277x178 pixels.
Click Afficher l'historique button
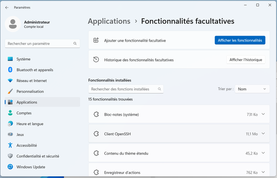tap(246, 60)
